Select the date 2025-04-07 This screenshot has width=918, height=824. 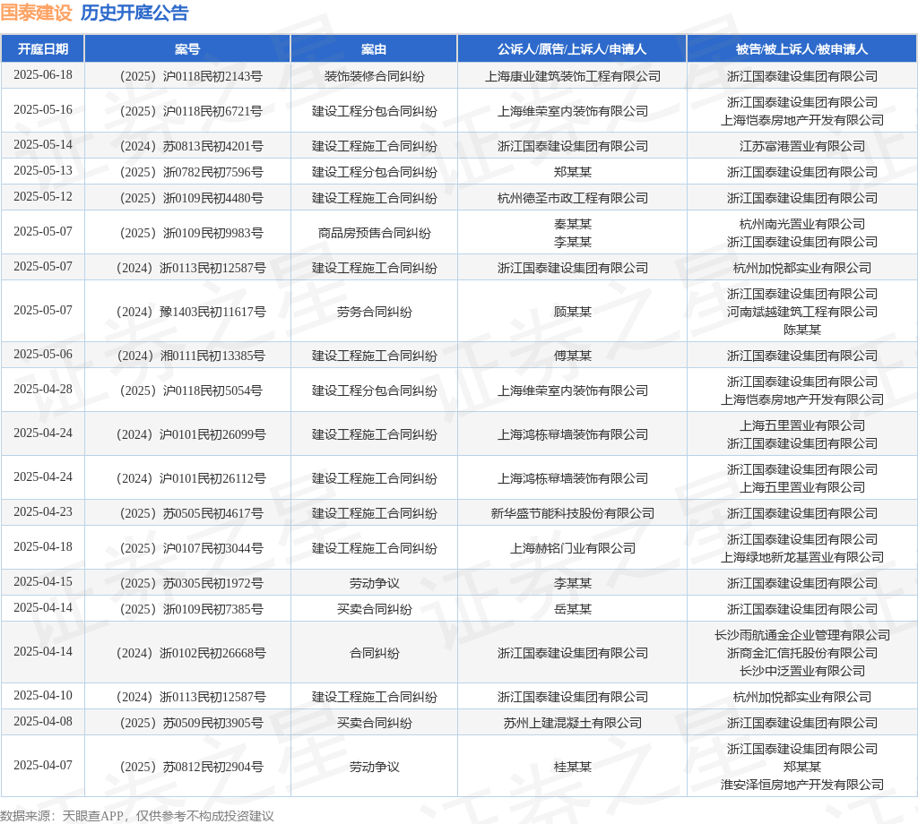tap(43, 766)
